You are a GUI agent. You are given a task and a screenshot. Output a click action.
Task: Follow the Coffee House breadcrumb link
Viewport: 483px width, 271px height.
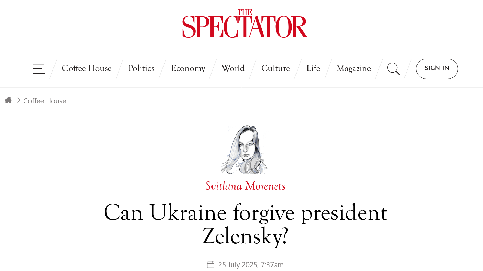(45, 101)
